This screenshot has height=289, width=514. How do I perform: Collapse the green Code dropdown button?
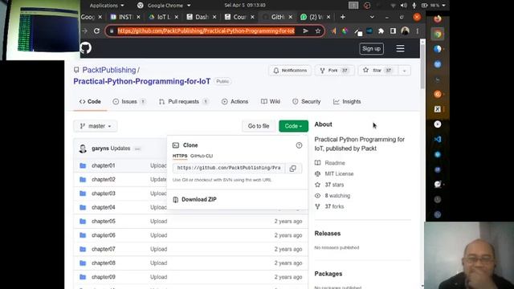pos(293,126)
